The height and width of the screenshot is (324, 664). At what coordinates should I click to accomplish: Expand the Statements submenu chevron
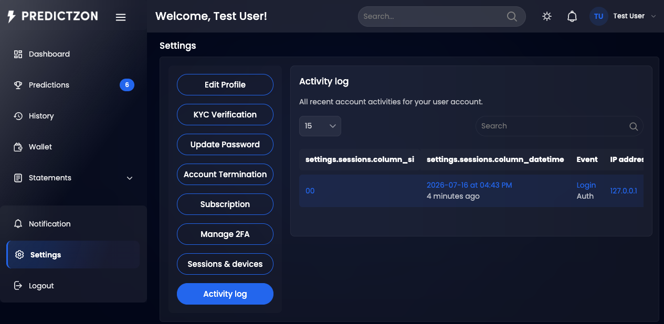(130, 178)
